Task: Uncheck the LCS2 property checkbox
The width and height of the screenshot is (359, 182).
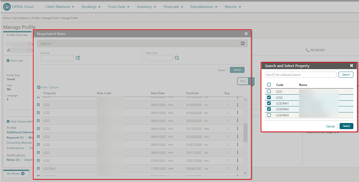Action: tap(269, 97)
